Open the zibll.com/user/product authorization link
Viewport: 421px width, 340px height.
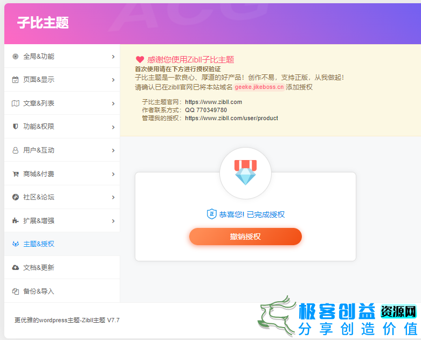point(231,118)
